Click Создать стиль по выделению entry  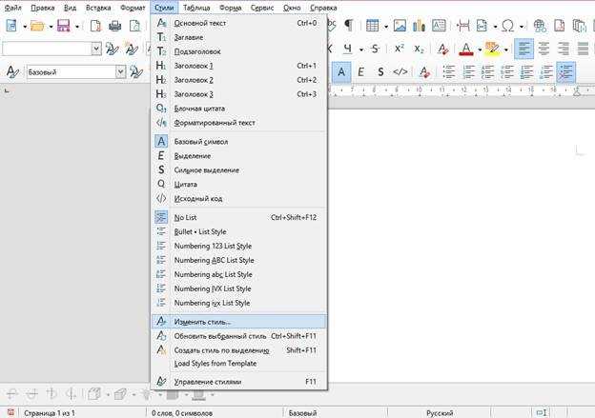pos(238,350)
